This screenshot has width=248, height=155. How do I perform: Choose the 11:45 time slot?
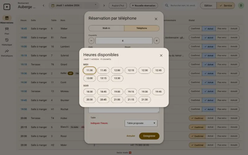(x=103, y=70)
